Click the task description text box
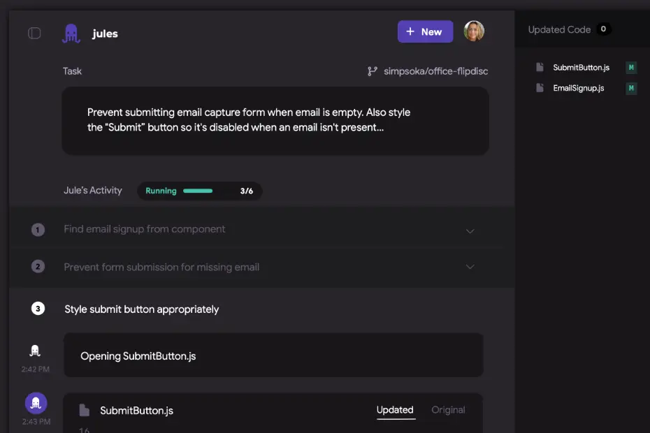This screenshot has width=650, height=433. click(x=275, y=120)
